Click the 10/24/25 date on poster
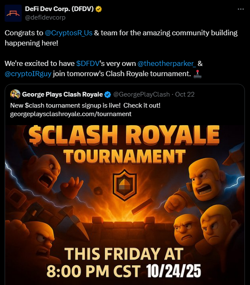Image resolution: width=250 pixels, height=285 pixels. 174,271
